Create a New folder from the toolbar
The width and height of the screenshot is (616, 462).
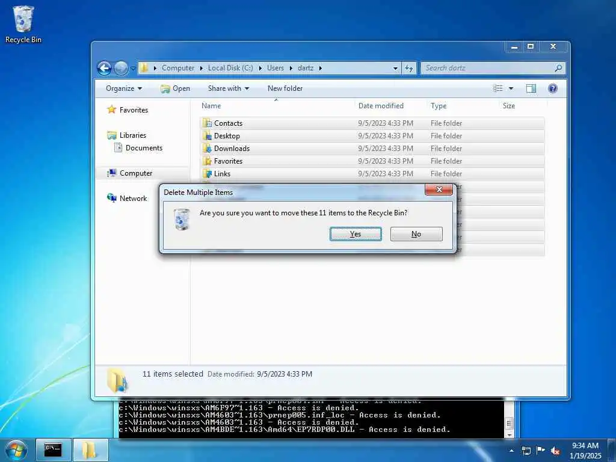click(285, 88)
